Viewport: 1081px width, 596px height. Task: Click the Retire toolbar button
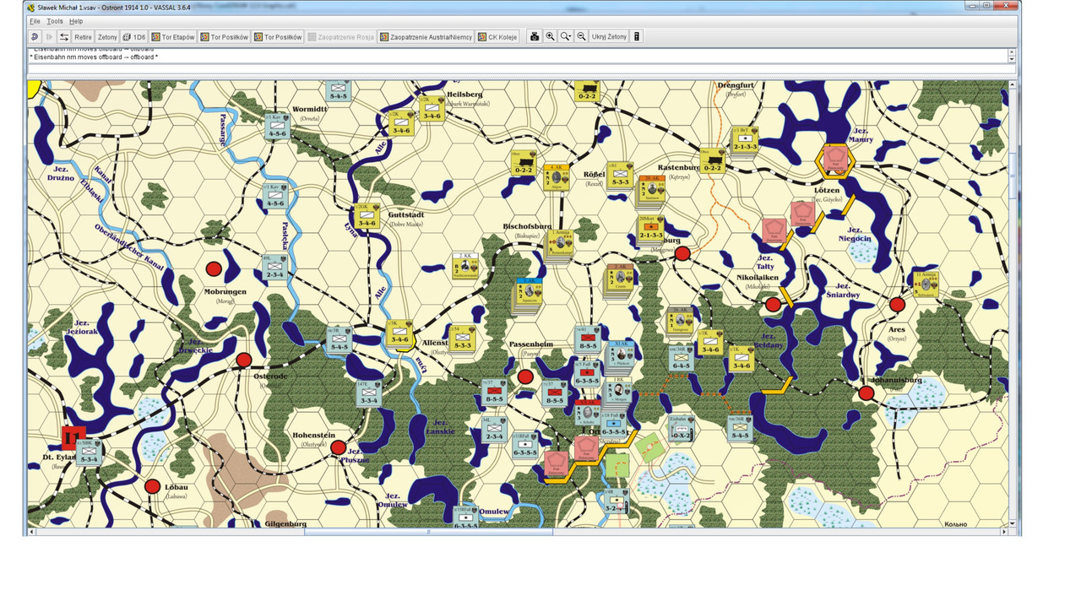(83, 37)
